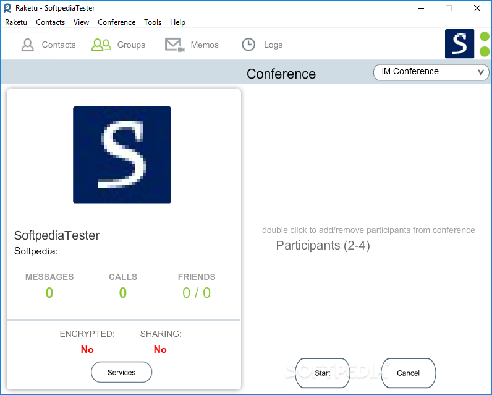Minimize the Raketu window

(x=421, y=8)
